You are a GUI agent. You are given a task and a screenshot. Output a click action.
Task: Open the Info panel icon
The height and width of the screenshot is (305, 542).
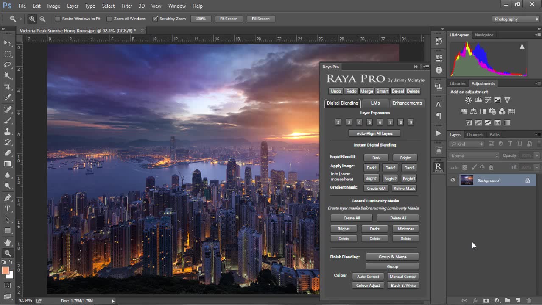[439, 70]
